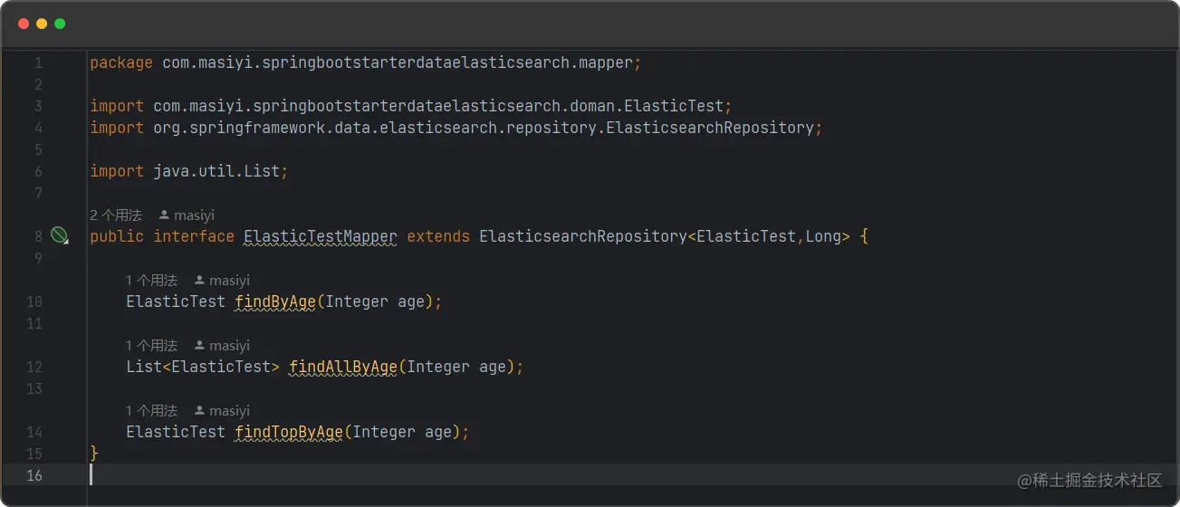
Task: Open '1 个用法' hint above findAllByAge
Action: [151, 346]
